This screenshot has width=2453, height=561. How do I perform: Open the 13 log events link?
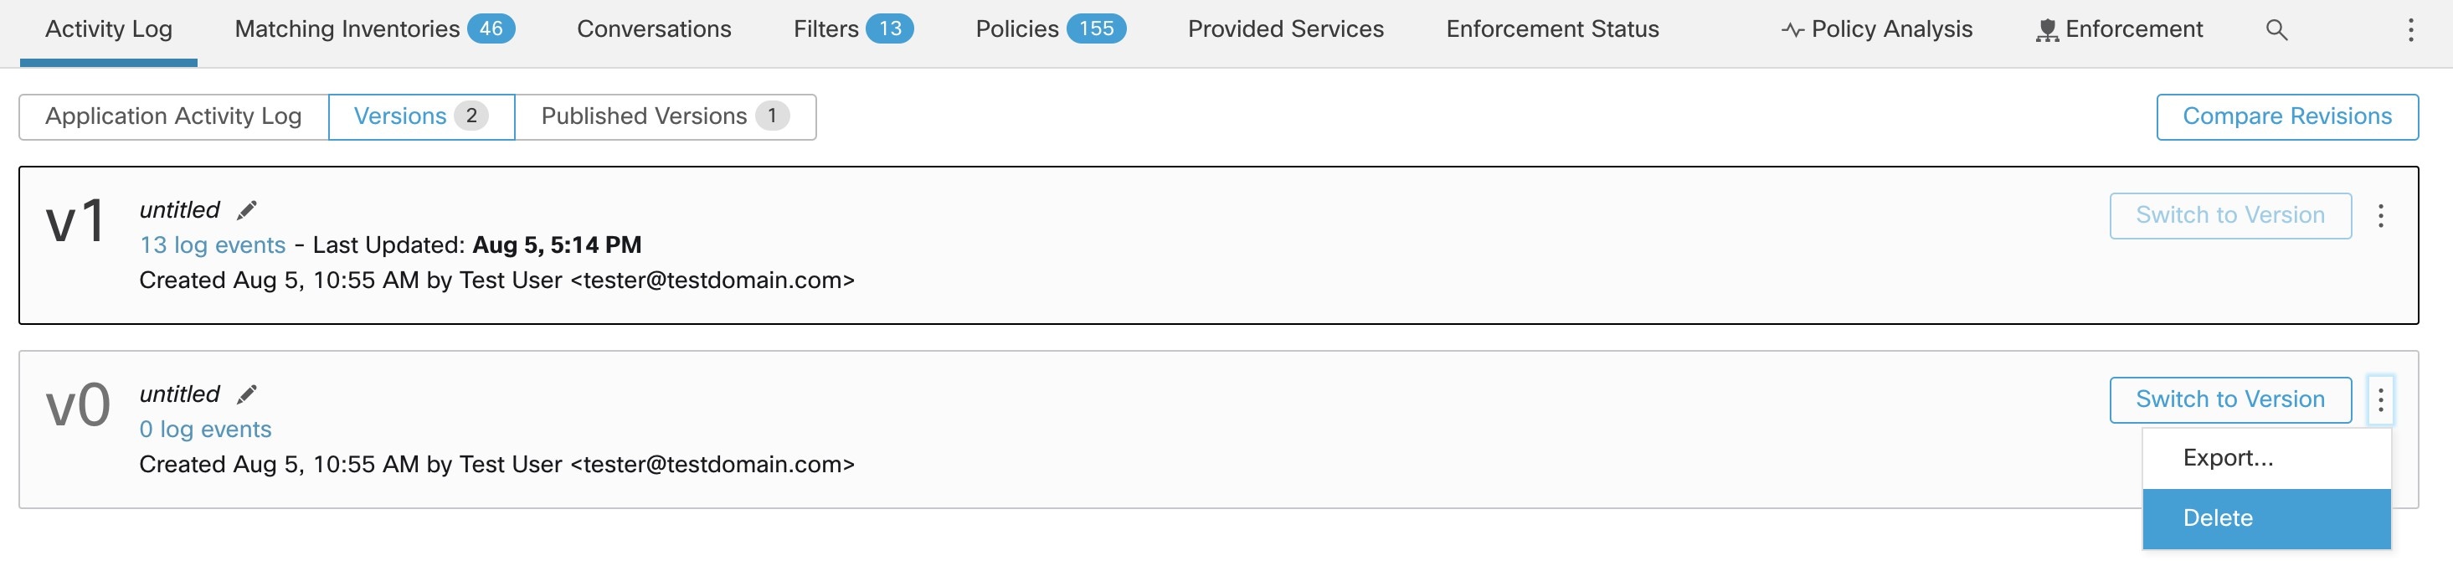click(213, 245)
